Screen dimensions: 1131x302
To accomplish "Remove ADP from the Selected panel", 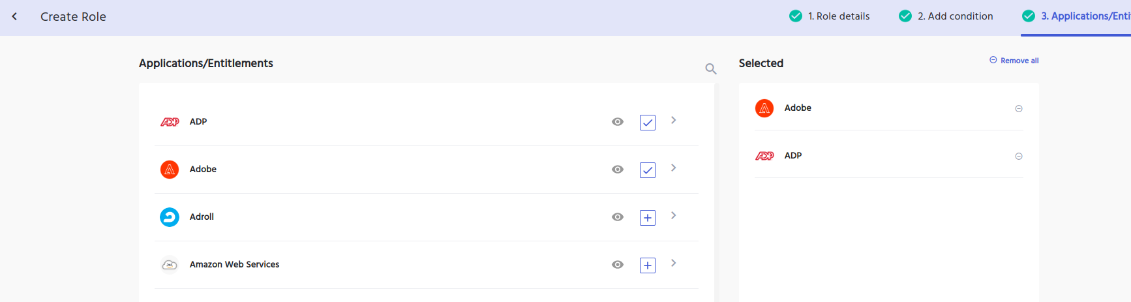I will coord(1019,157).
